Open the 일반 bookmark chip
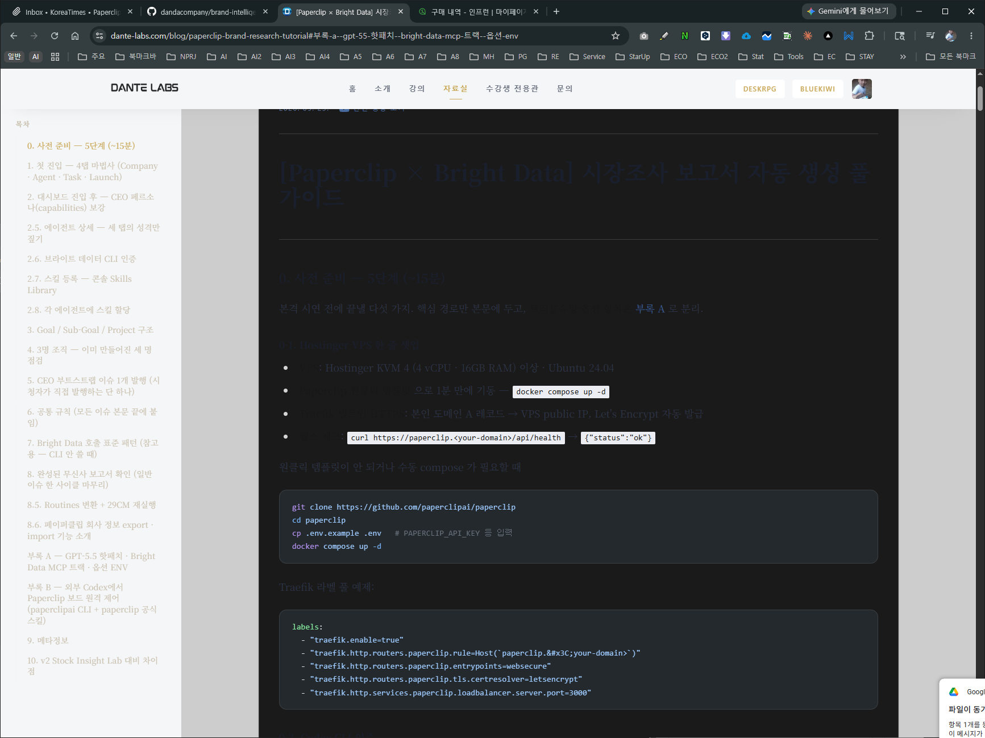Image resolution: width=985 pixels, height=738 pixels. pyautogui.click(x=15, y=57)
